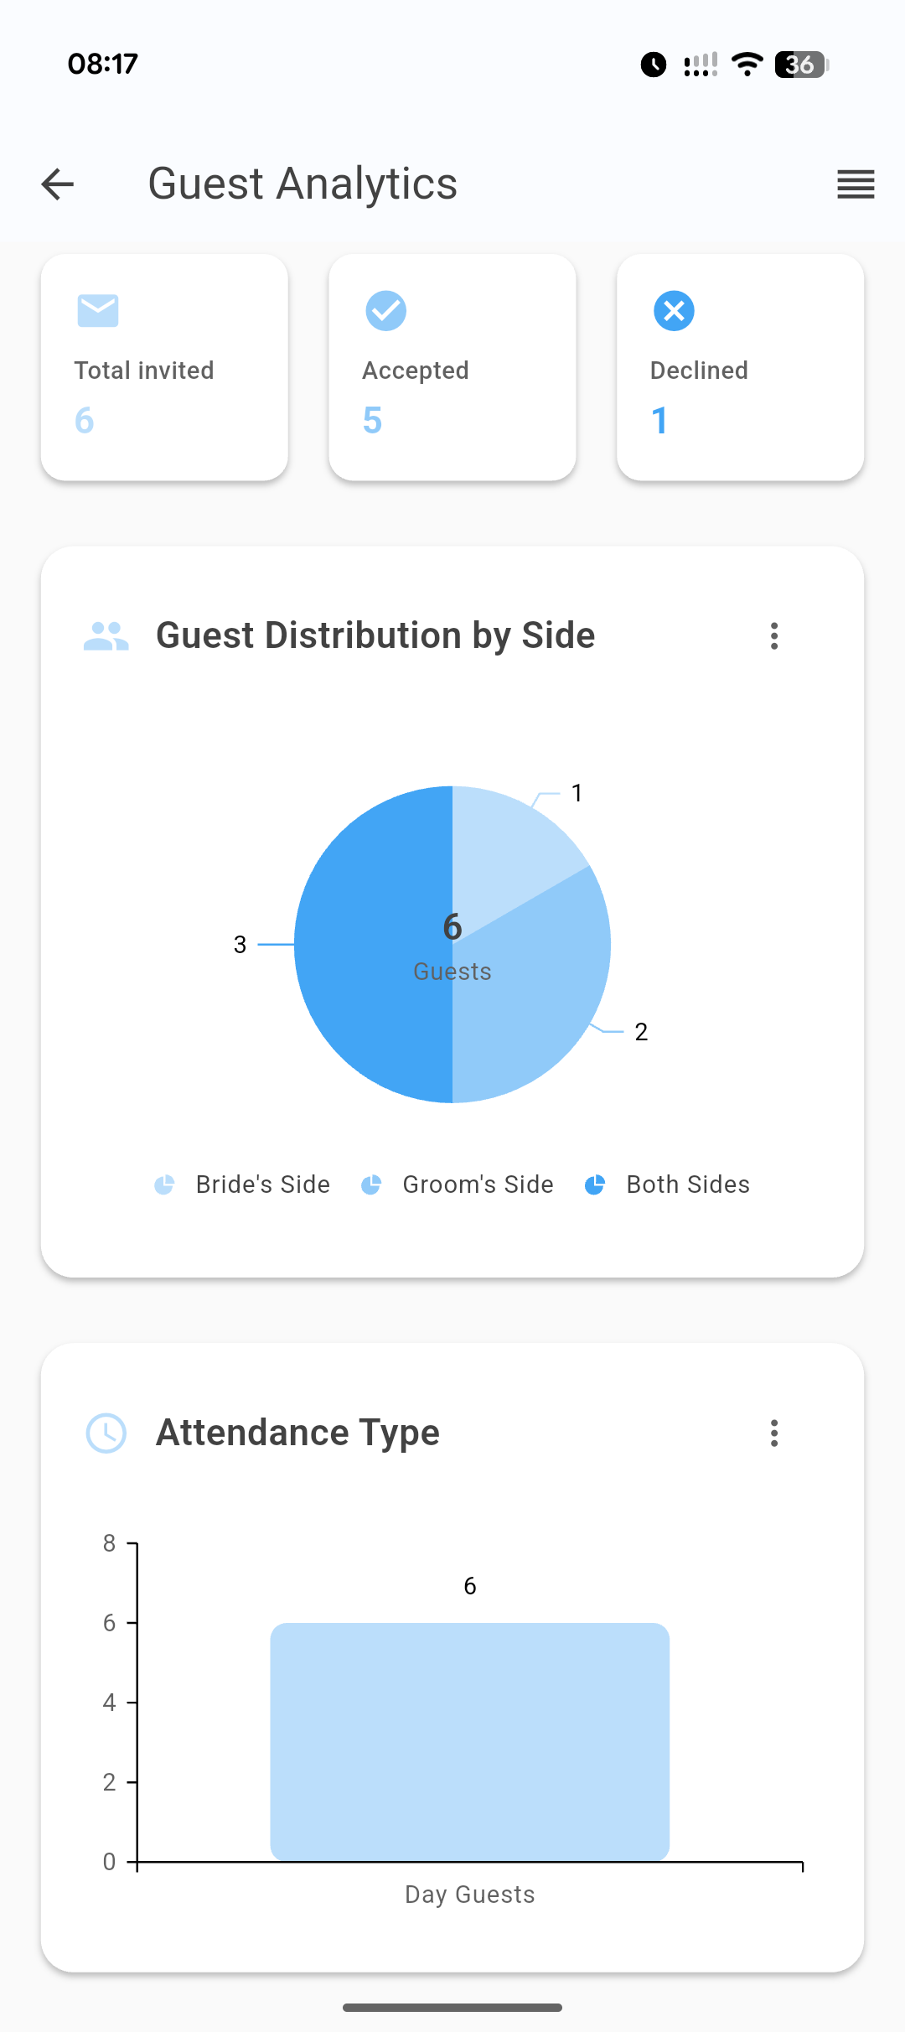
Task: Toggle Both Sides legend entry
Action: pos(667,1184)
